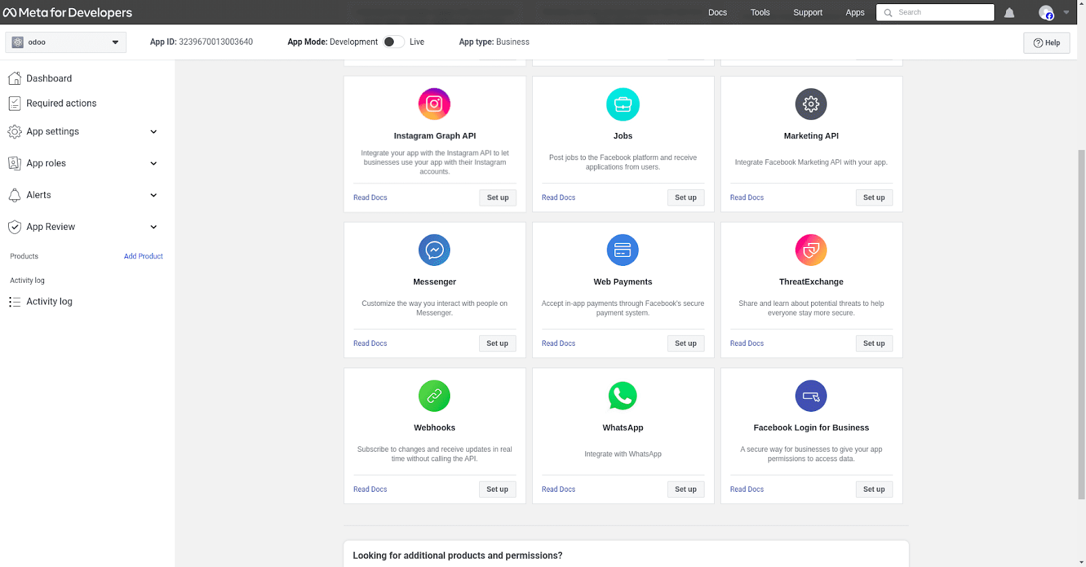
Task: Open the Support menu
Action: 808,12
